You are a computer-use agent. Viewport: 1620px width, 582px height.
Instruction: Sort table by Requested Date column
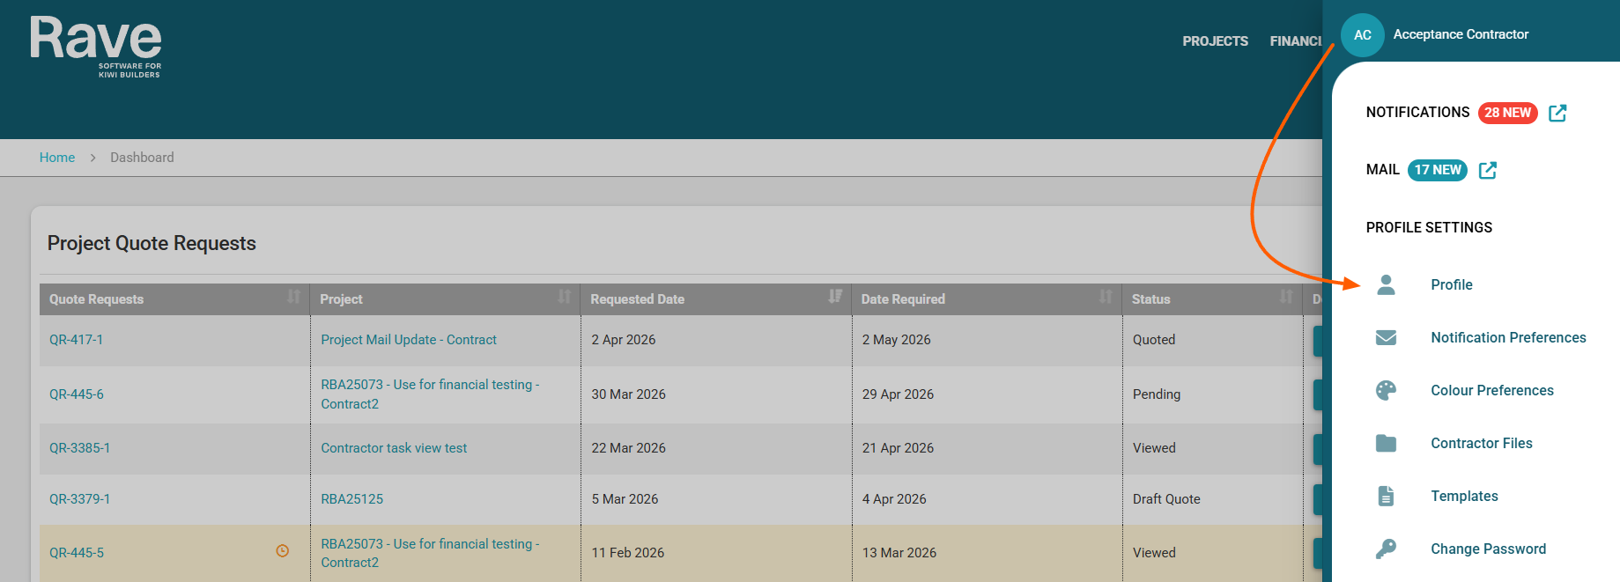pyautogui.click(x=834, y=297)
